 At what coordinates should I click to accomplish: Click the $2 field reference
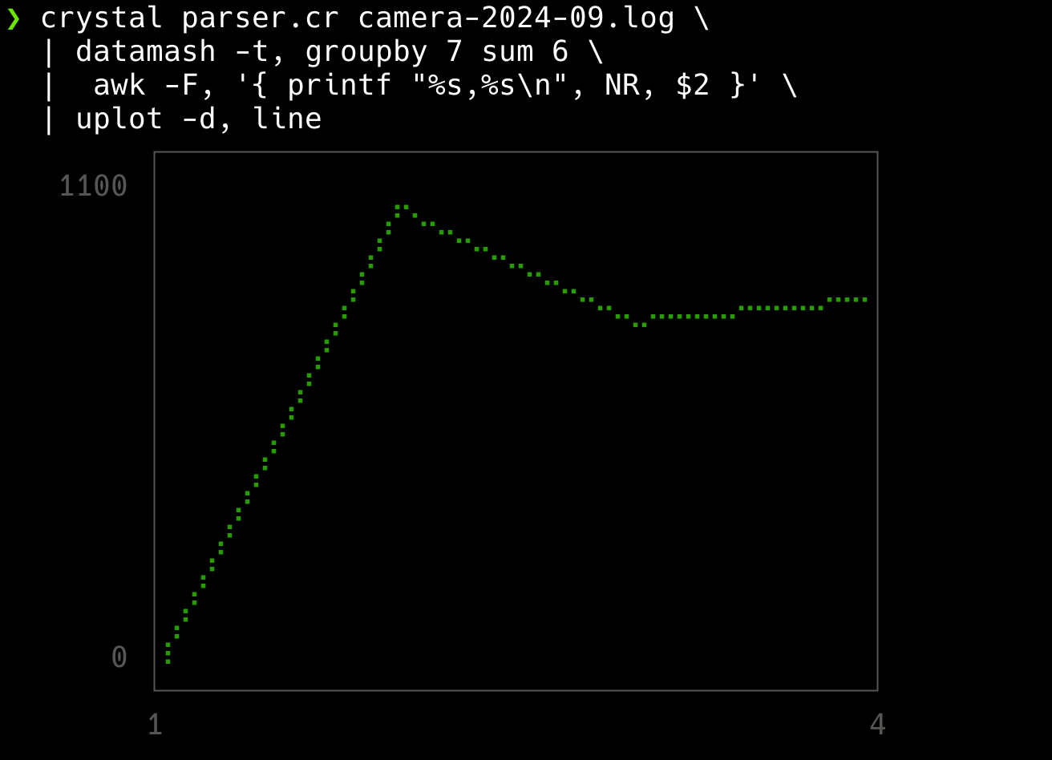tap(693, 85)
